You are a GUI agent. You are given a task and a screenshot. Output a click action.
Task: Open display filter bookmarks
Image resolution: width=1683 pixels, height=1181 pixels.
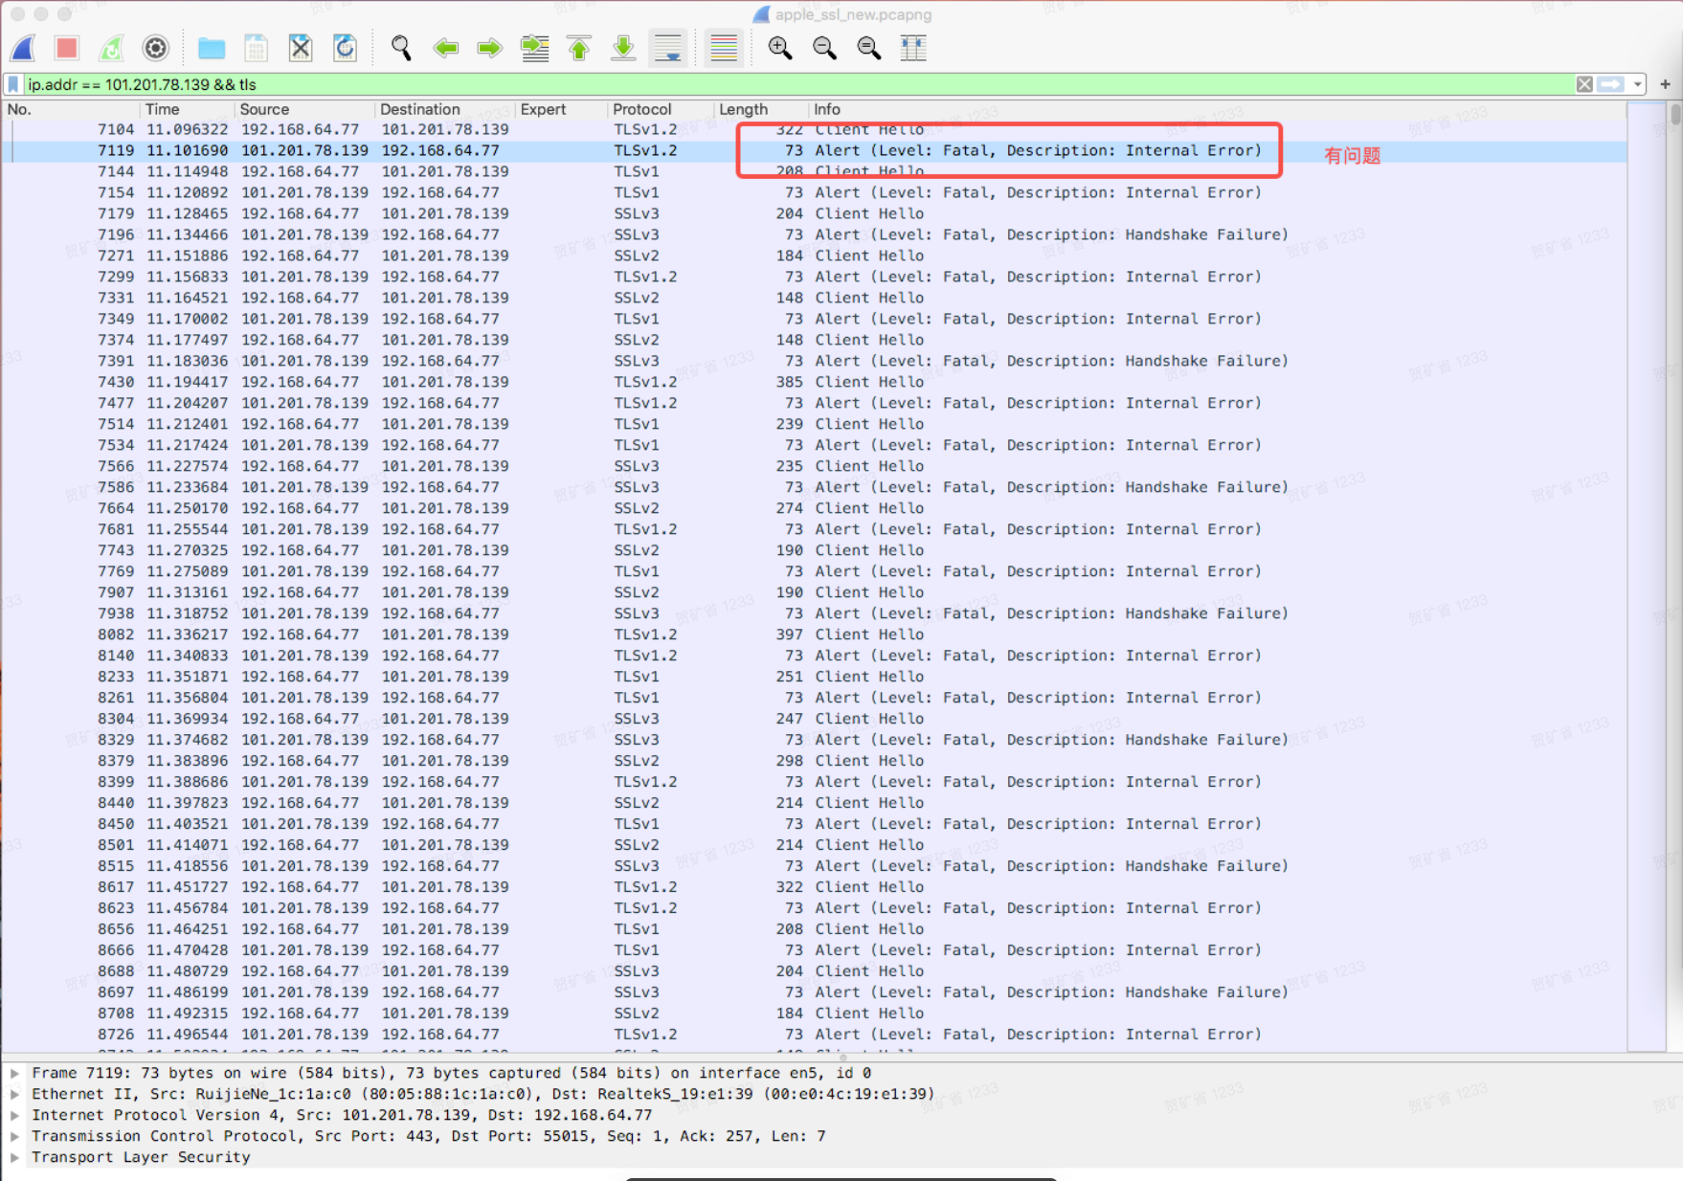click(x=13, y=84)
